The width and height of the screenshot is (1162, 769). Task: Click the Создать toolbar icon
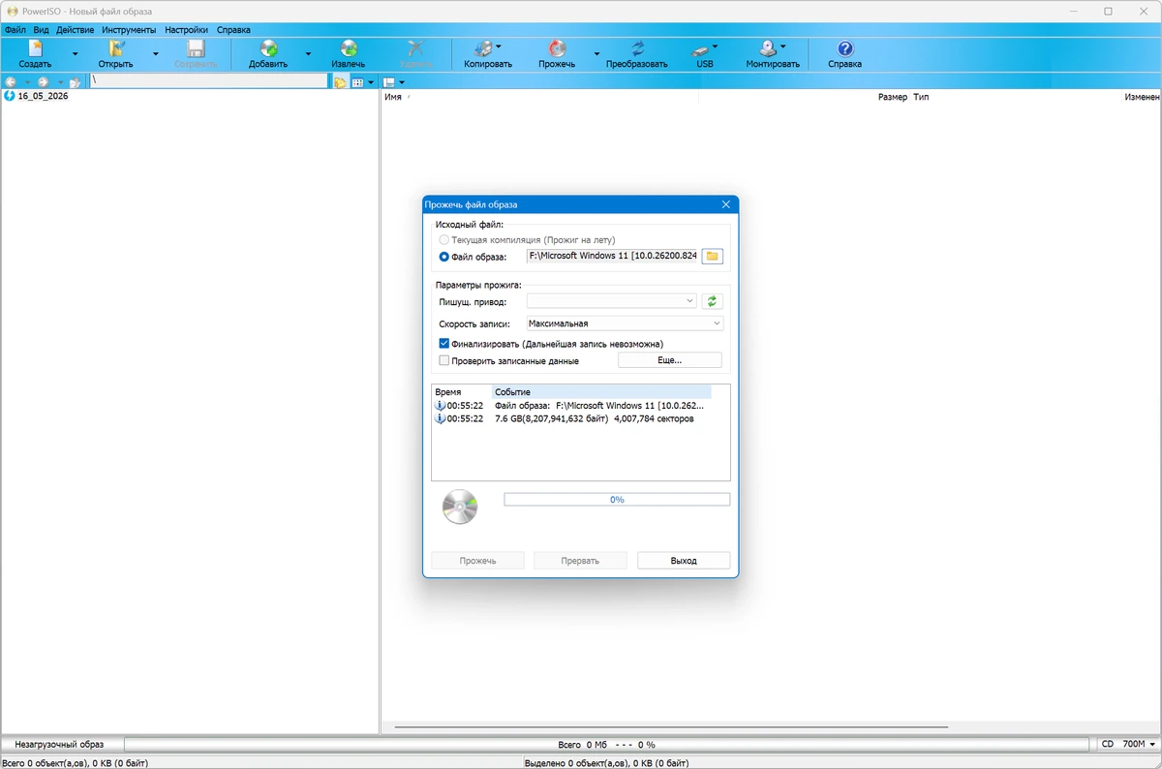click(35, 54)
